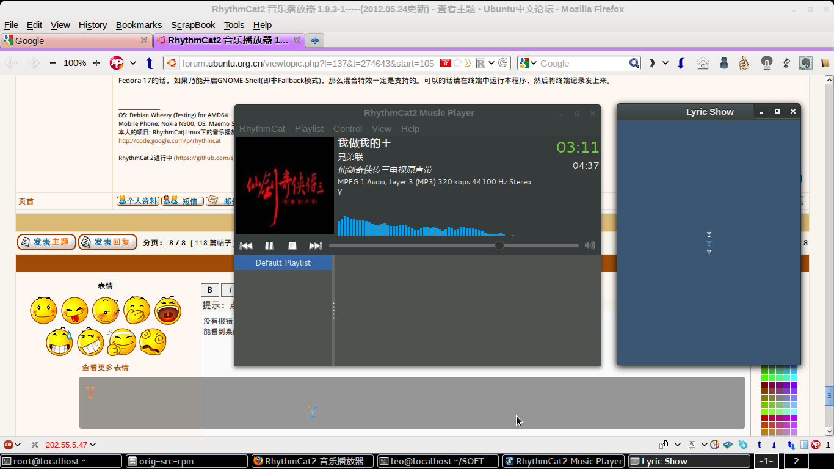Click the Adblock Plus toolbar icon
The image size is (834, 469).
tap(117, 63)
